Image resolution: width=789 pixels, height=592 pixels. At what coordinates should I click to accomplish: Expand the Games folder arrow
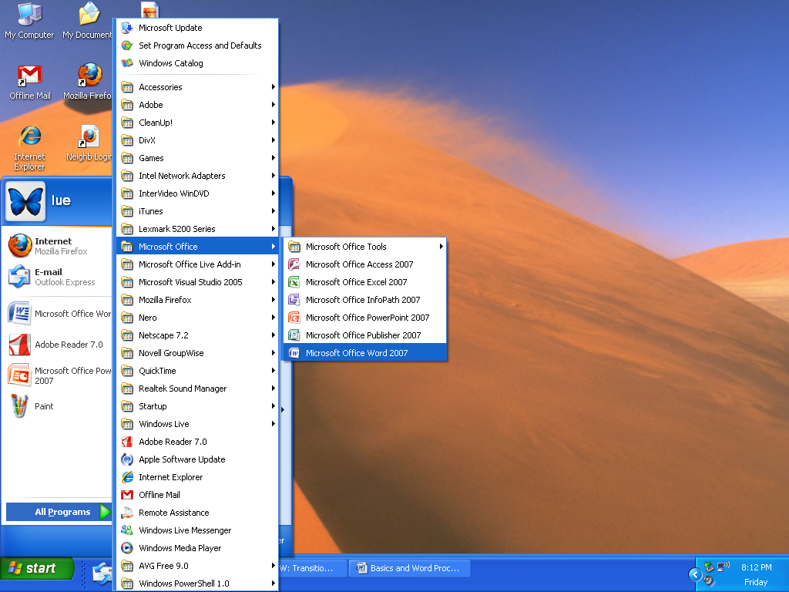click(x=274, y=158)
